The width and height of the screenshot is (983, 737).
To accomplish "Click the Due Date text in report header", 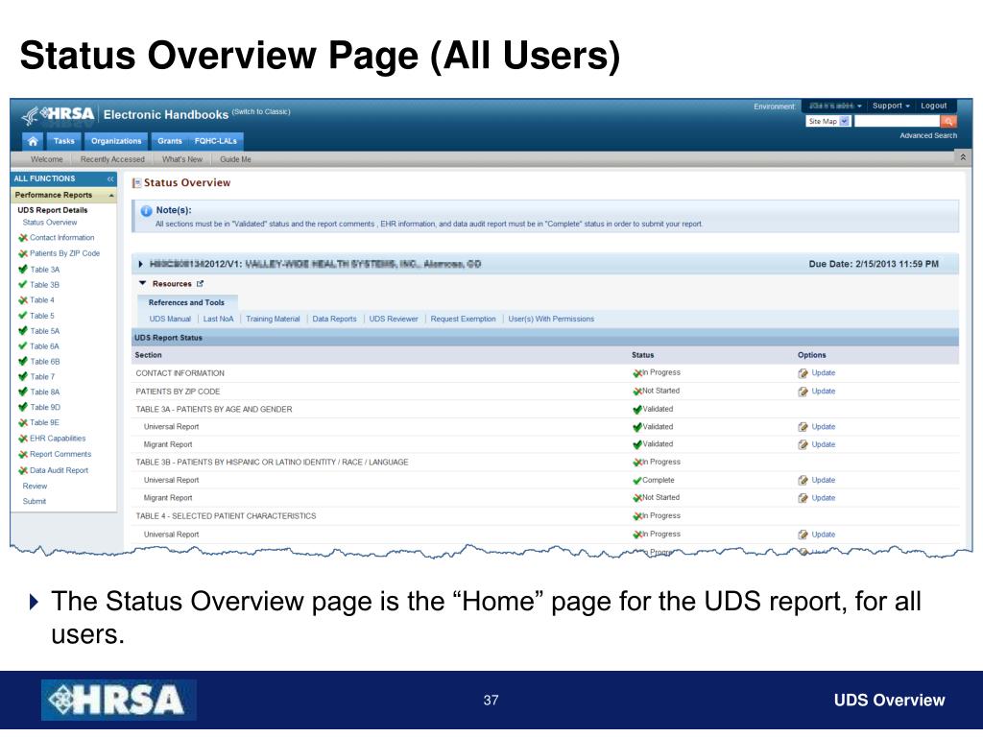I will [x=874, y=265].
